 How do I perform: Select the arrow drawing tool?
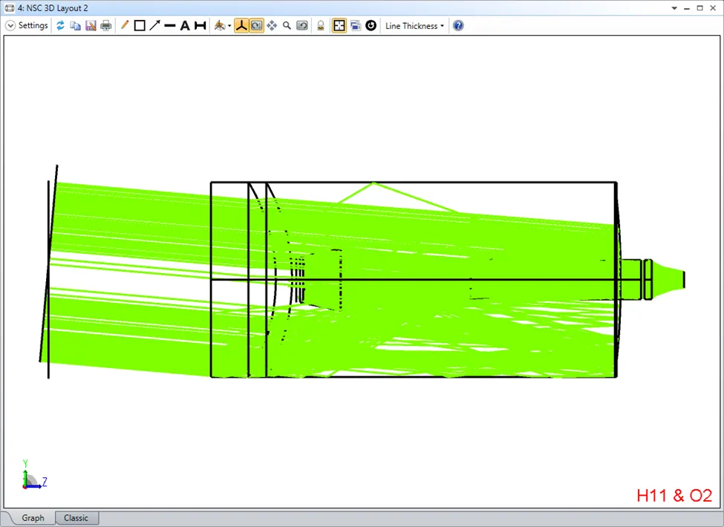point(154,25)
